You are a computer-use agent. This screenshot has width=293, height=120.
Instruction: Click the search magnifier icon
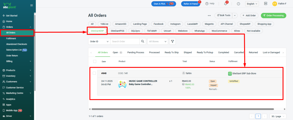pos(143,41)
